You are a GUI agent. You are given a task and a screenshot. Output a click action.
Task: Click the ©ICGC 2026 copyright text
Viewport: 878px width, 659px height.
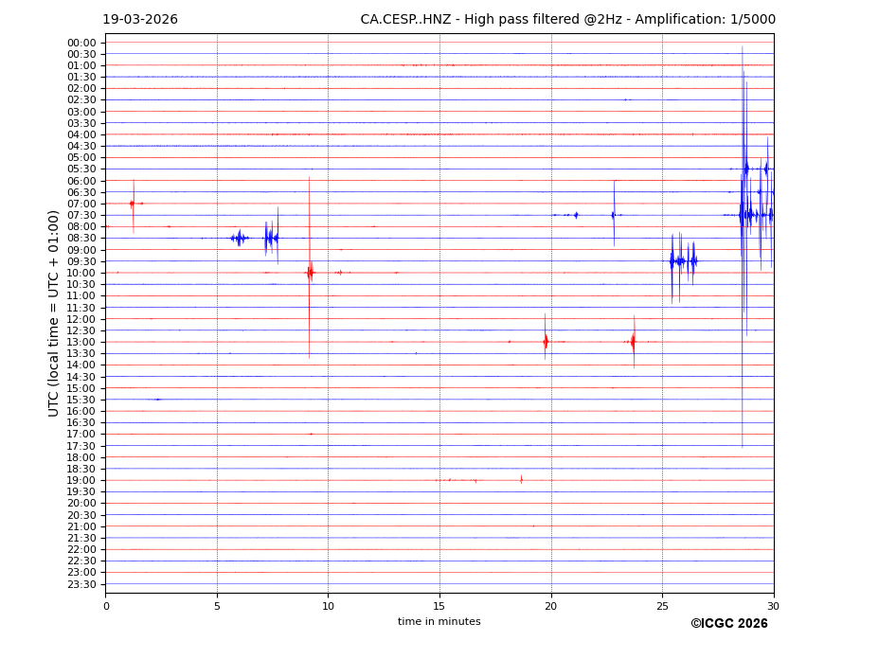(x=728, y=623)
